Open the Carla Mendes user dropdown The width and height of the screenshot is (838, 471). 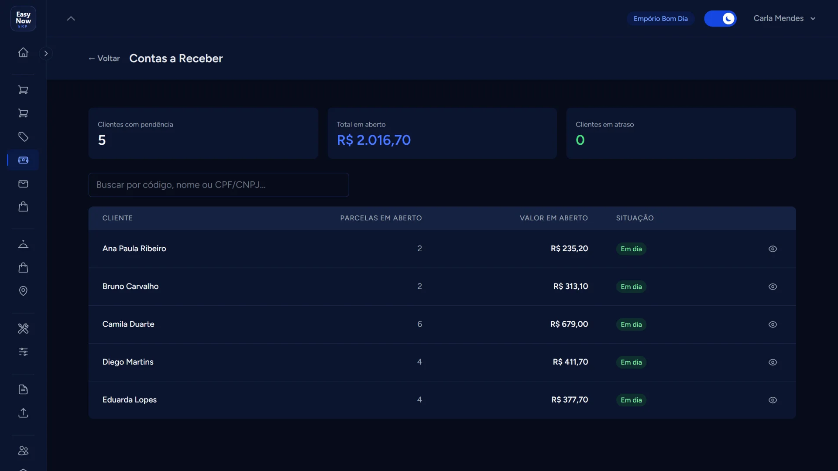[784, 18]
